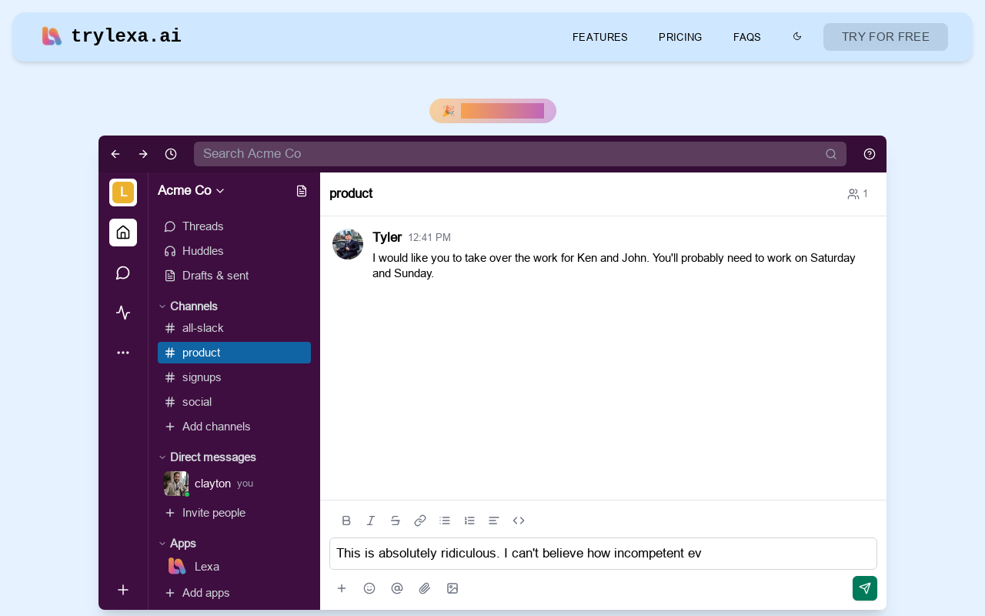Image resolution: width=985 pixels, height=616 pixels.
Task: Open the FEATURES nav link
Action: pos(600,37)
